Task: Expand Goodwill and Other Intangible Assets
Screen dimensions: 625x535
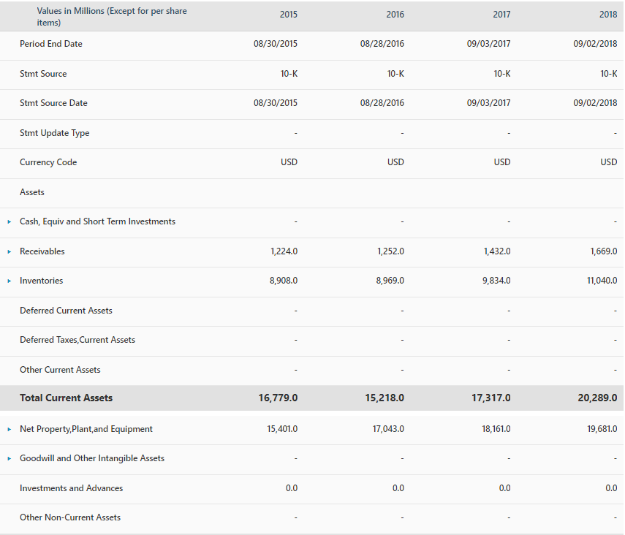Action: [x=8, y=458]
